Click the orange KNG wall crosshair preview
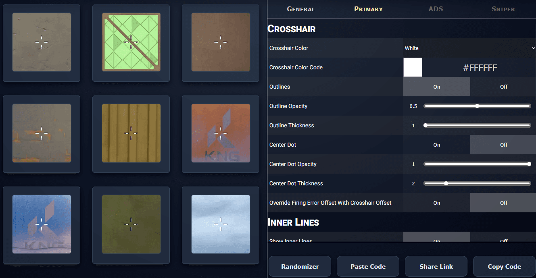The width and height of the screenshot is (536, 278). pos(221,133)
